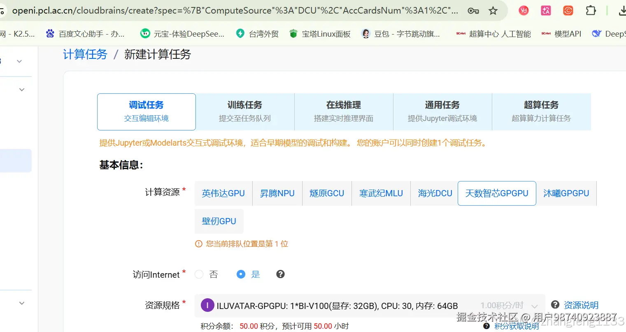Switch to the 超算任务 tab

[541, 111]
